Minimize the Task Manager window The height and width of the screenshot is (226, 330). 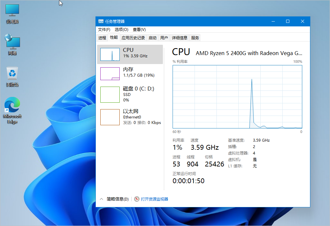pos(273,22)
